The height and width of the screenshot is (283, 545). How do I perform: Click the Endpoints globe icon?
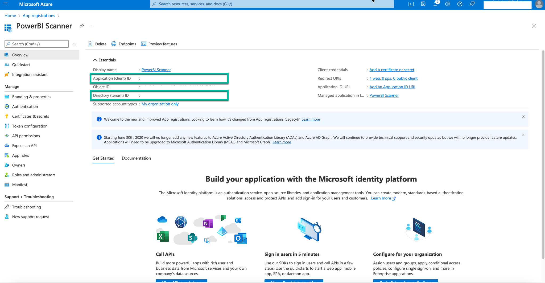[x=114, y=44]
